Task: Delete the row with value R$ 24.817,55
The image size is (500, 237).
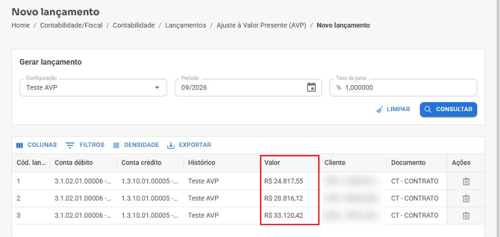Action: 466,181
